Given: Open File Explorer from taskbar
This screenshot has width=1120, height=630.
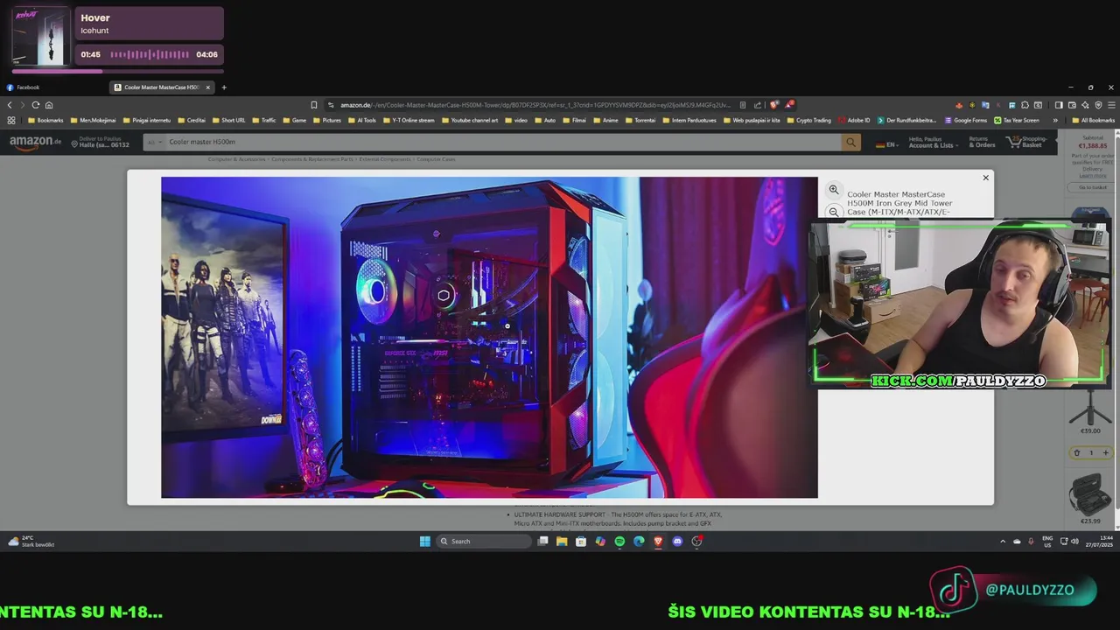Looking at the screenshot, I should click(562, 542).
